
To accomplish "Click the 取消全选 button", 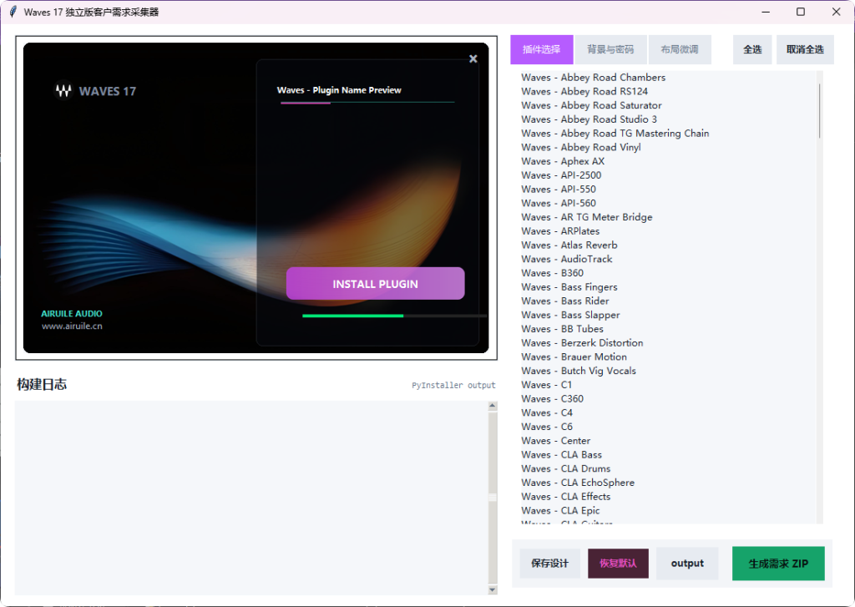I will [x=805, y=49].
